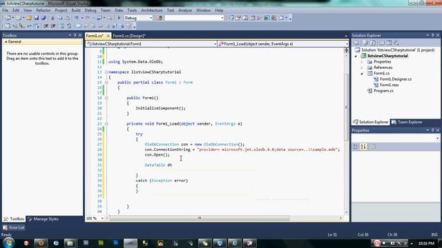Select Program.cs in Solution Explorer
The image size is (442, 248).
click(x=383, y=91)
